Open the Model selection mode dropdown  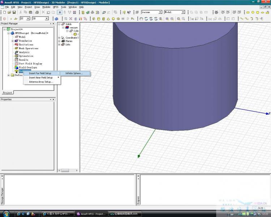(x=183, y=12)
